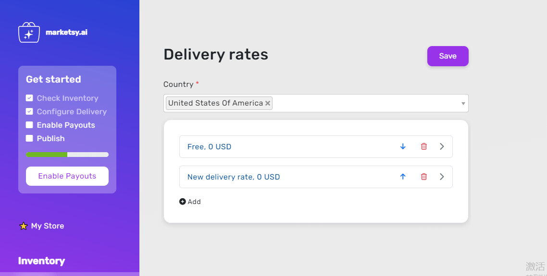Click the marketsy.ai shopping bag logo
This screenshot has width=547, height=276.
29,33
